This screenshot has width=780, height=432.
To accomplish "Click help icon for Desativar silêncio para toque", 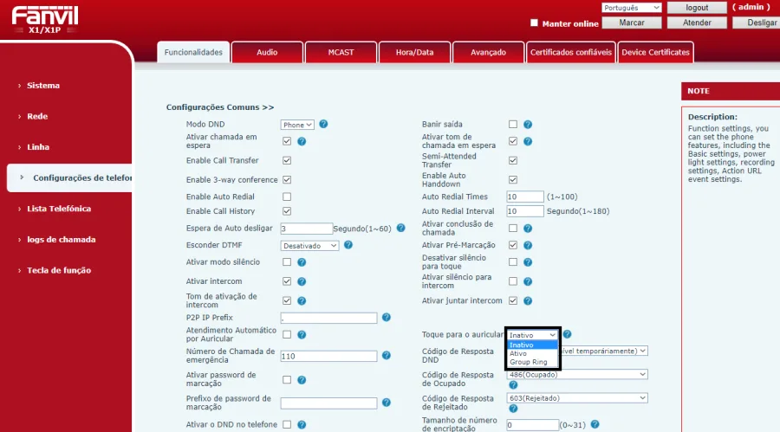I will [528, 262].
